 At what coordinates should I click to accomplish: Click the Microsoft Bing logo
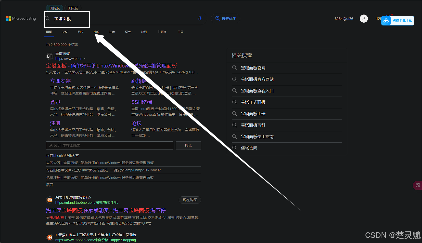pyautogui.click(x=21, y=18)
